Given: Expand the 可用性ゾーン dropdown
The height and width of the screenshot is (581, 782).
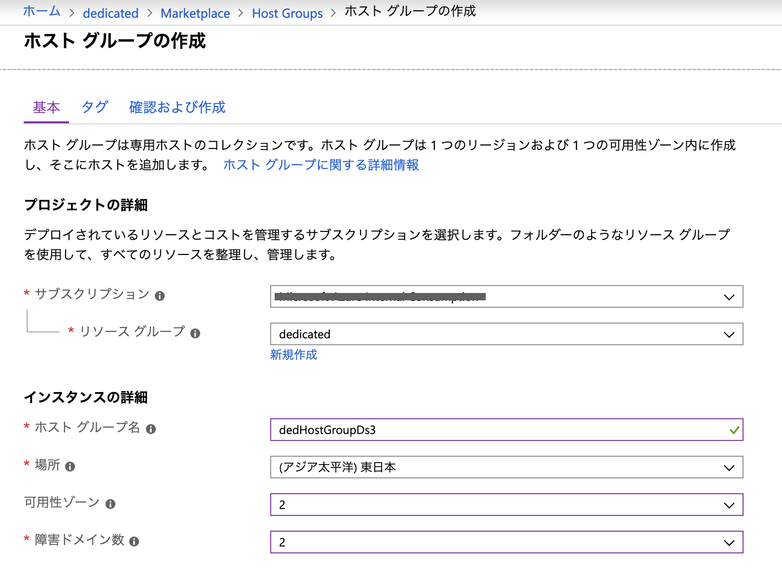Looking at the screenshot, I should tap(506, 505).
